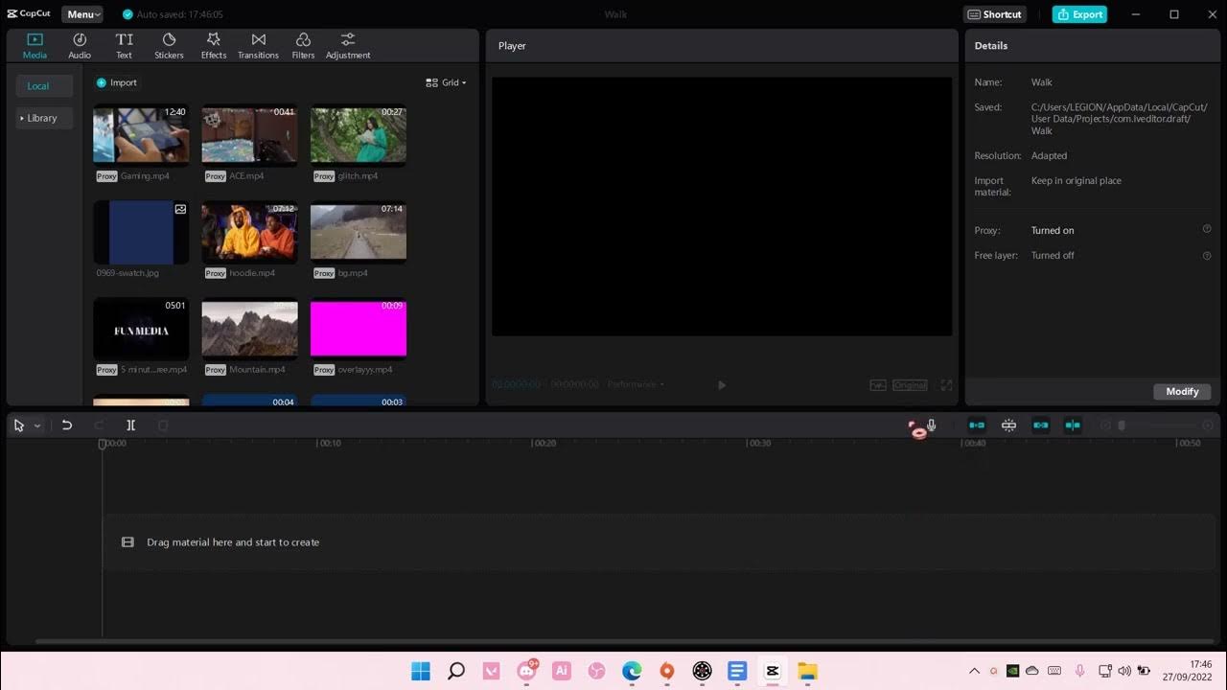1227x690 pixels.
Task: Open the Stickers panel
Action: [169, 45]
